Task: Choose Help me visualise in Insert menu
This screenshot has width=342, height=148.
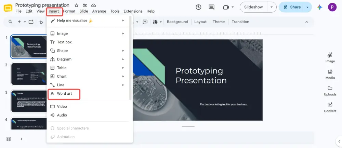Action: (88, 21)
